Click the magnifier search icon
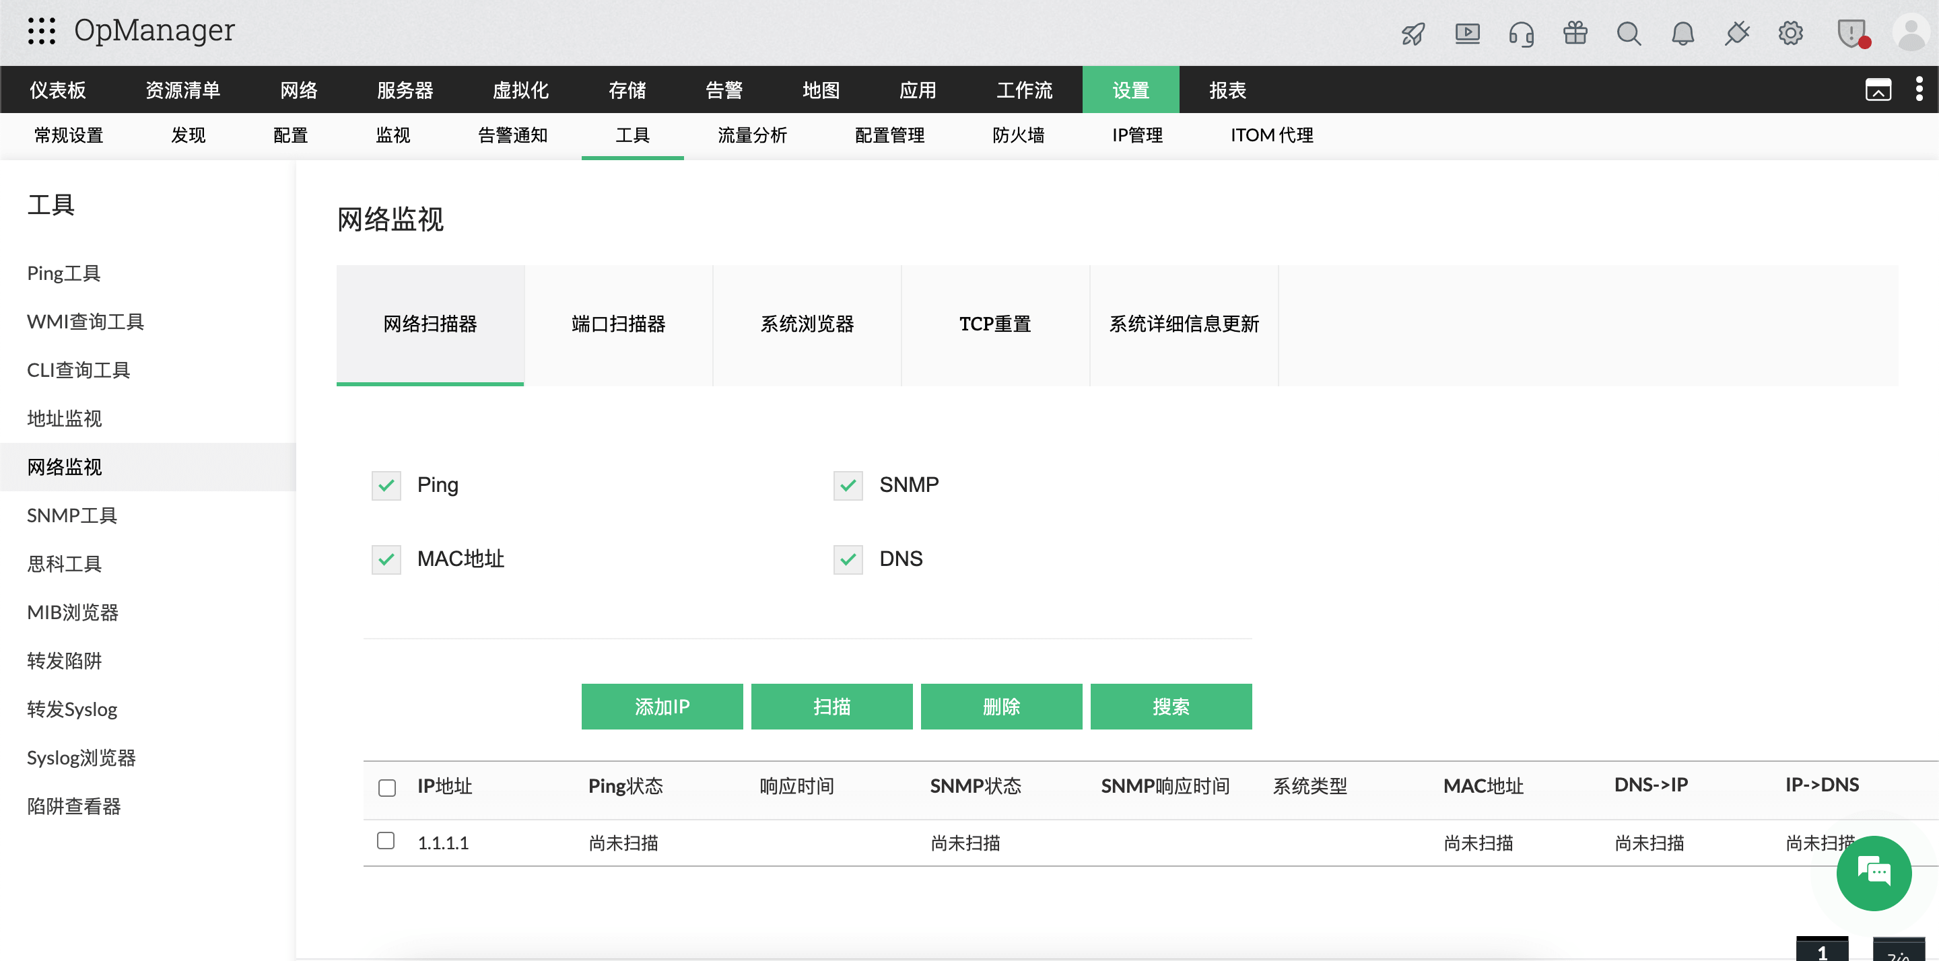The width and height of the screenshot is (1939, 961). click(x=1629, y=33)
